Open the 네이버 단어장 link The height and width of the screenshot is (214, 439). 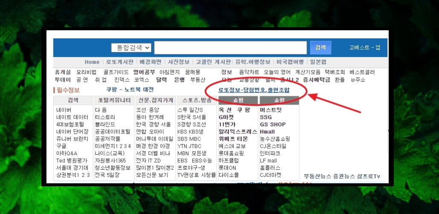pyautogui.click(x=72, y=132)
